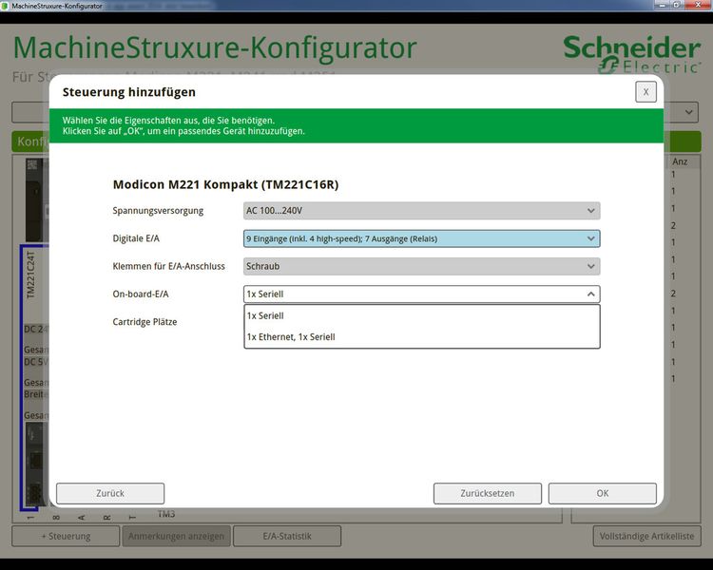The image size is (713, 570).
Task: Click the Schneider Electric logo
Action: pos(631,54)
